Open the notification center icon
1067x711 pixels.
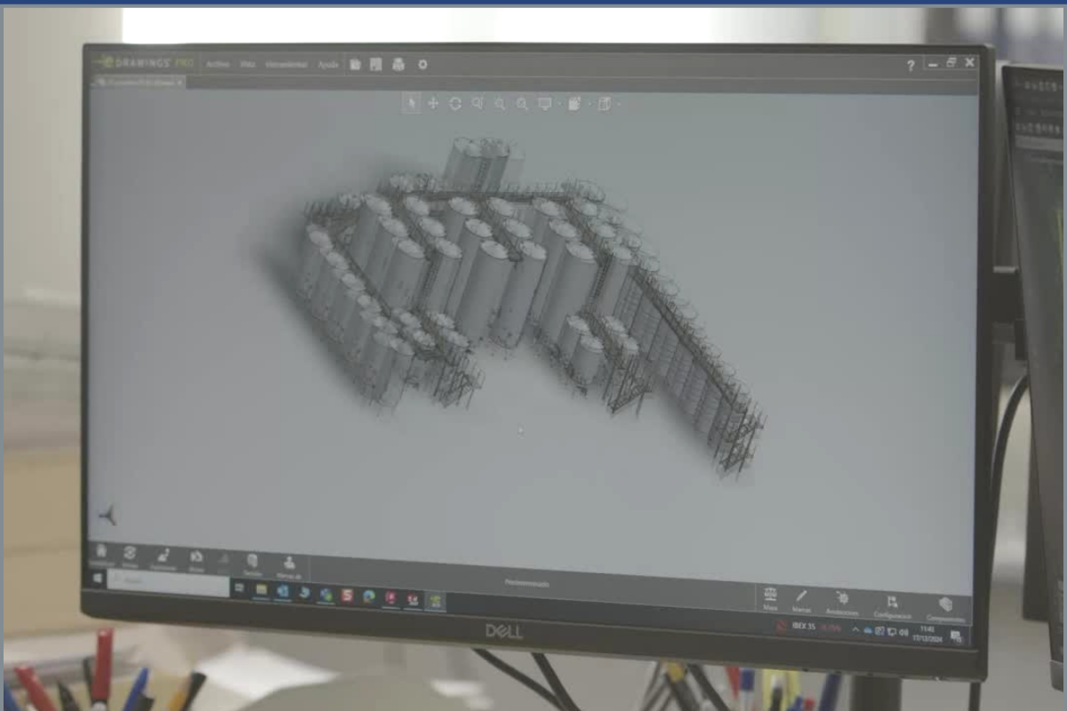pyautogui.click(x=956, y=635)
